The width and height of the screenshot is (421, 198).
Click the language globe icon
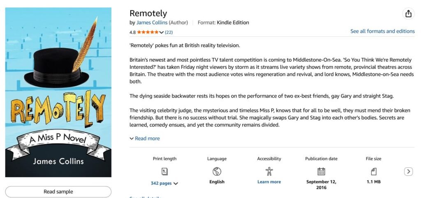(217, 171)
